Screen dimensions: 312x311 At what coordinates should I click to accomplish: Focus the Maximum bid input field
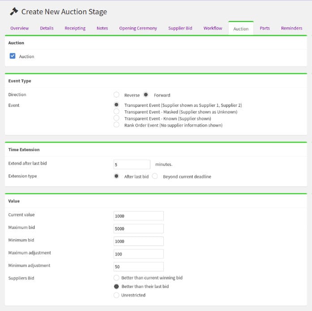pyautogui.click(x=138, y=228)
